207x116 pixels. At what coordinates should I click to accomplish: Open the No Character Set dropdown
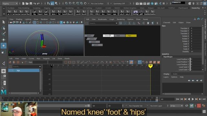click(x=136, y=106)
